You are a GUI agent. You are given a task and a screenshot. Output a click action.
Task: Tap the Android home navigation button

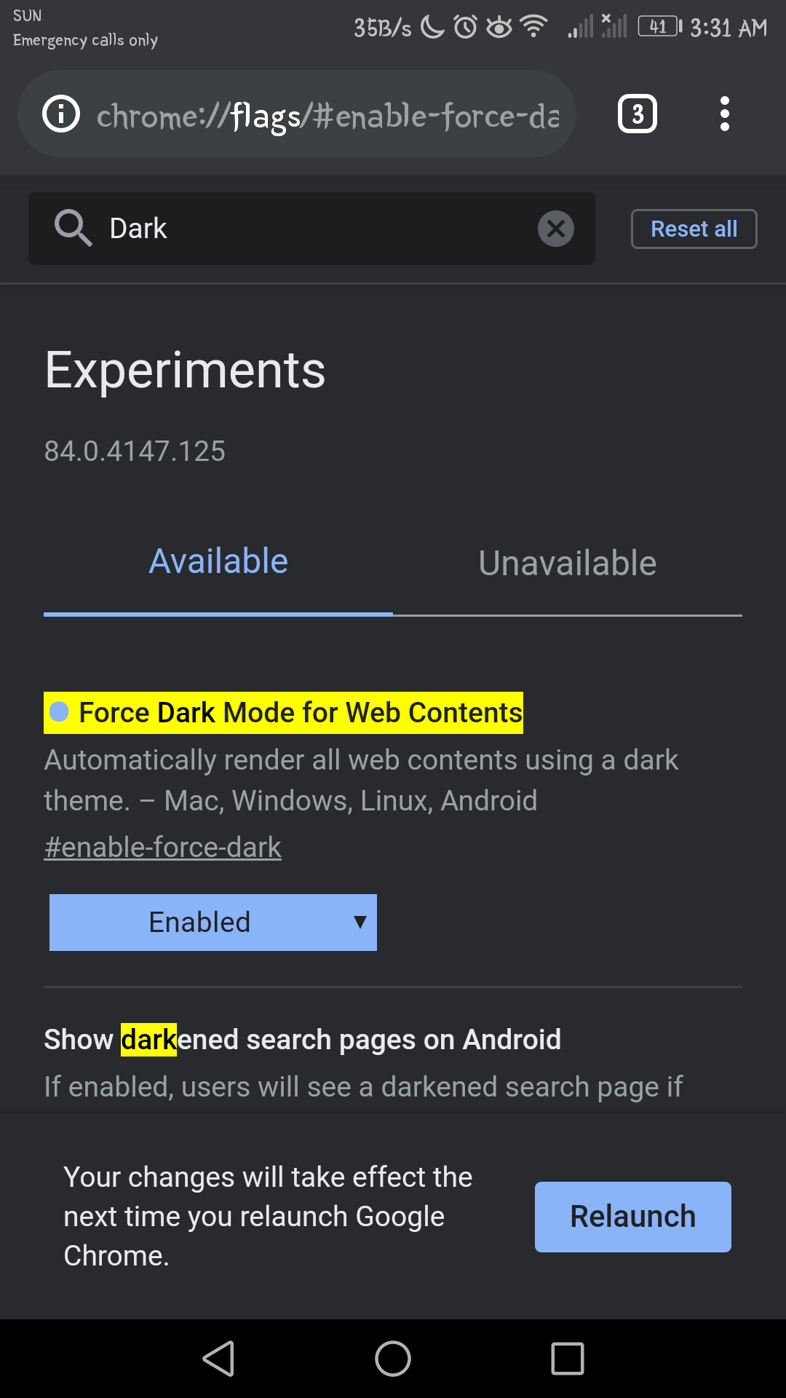click(x=393, y=1359)
